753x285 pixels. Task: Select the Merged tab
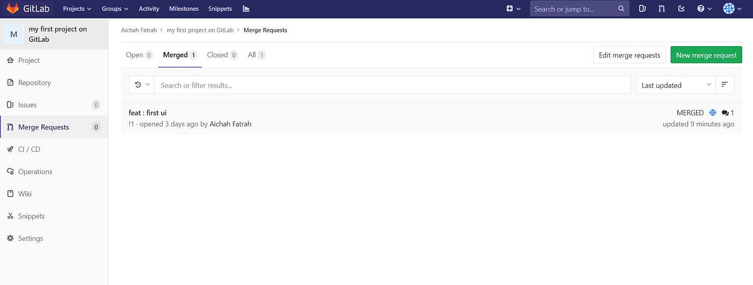point(180,55)
